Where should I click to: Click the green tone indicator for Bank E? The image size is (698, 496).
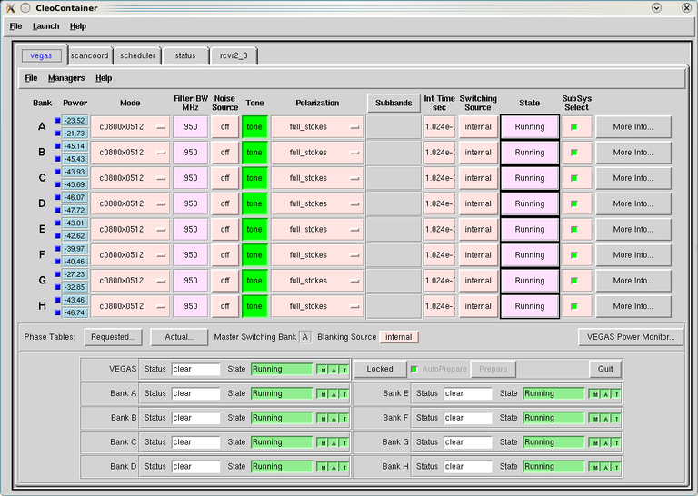tap(254, 230)
